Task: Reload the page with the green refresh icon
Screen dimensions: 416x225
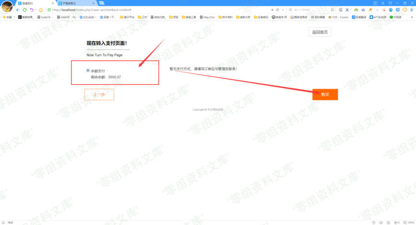Action: pyautogui.click(x=25, y=10)
